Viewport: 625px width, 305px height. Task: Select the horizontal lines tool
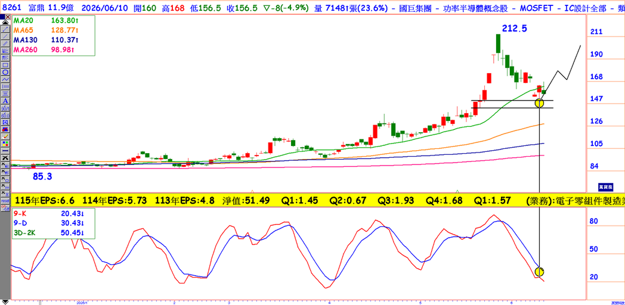click(5, 94)
